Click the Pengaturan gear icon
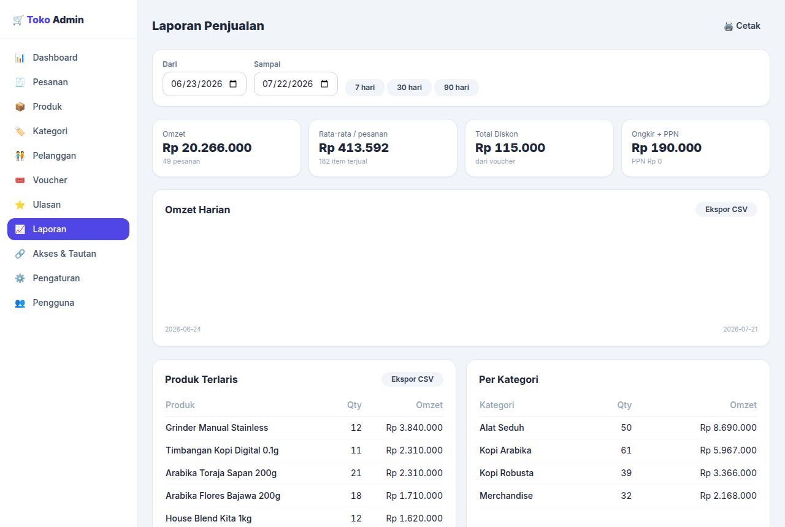 pyautogui.click(x=20, y=278)
